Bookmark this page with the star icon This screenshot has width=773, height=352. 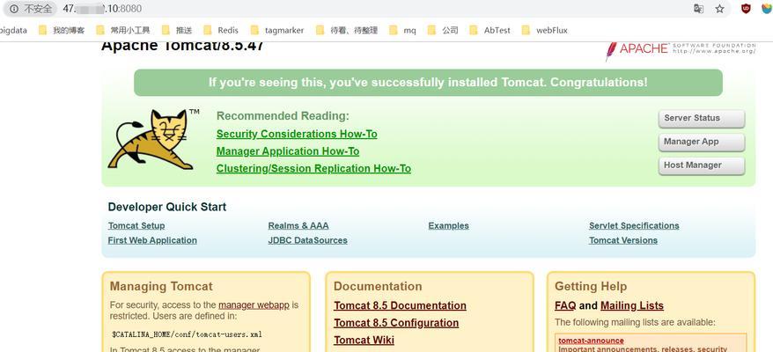pos(720,9)
